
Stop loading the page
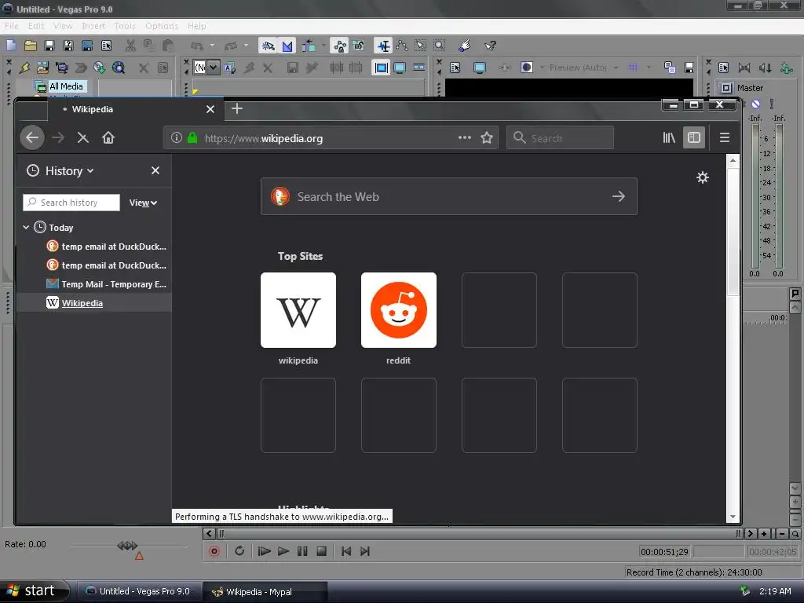click(82, 138)
